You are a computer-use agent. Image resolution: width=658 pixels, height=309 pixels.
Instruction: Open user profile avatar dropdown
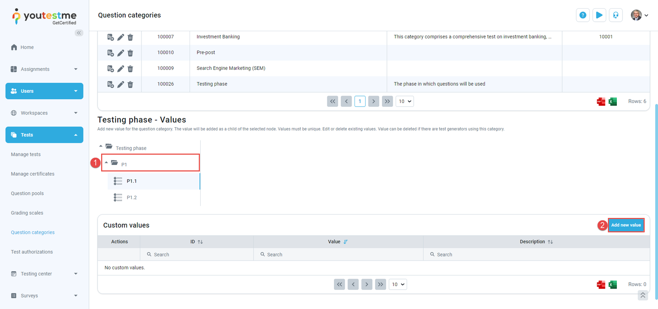click(639, 15)
